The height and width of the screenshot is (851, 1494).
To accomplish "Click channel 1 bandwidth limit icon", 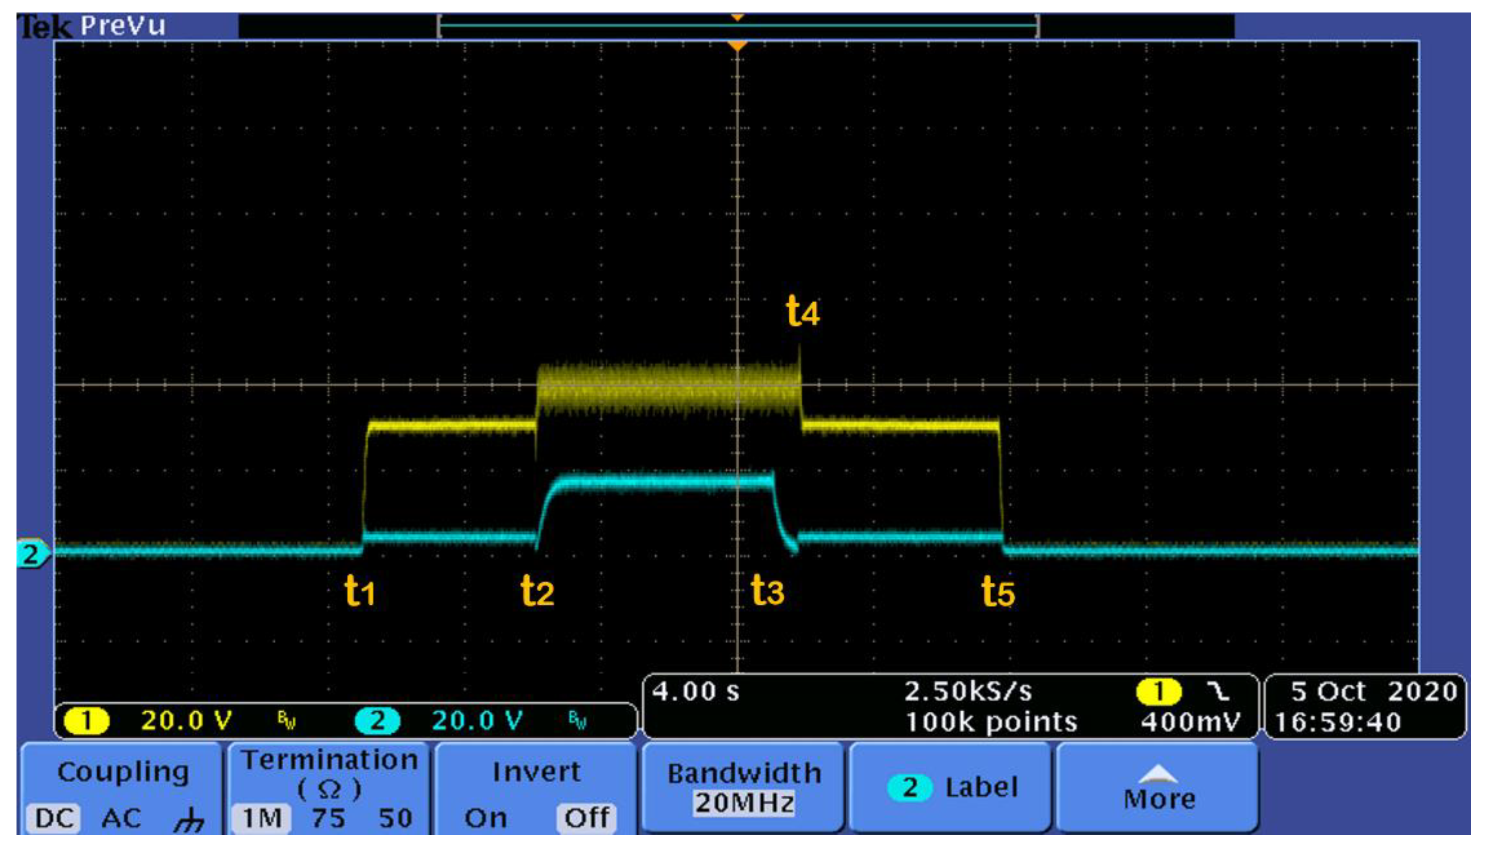I will (x=286, y=721).
